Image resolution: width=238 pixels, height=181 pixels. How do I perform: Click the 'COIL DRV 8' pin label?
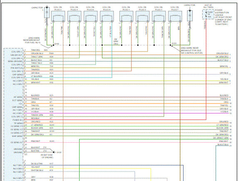click(x=17, y=77)
